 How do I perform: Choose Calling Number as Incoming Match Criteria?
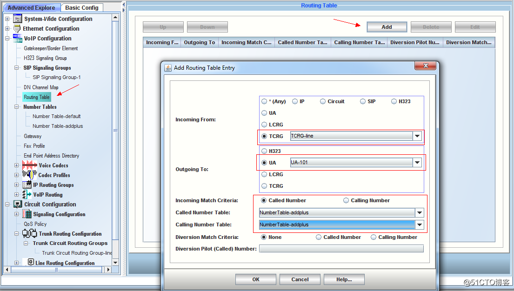tap(346, 200)
